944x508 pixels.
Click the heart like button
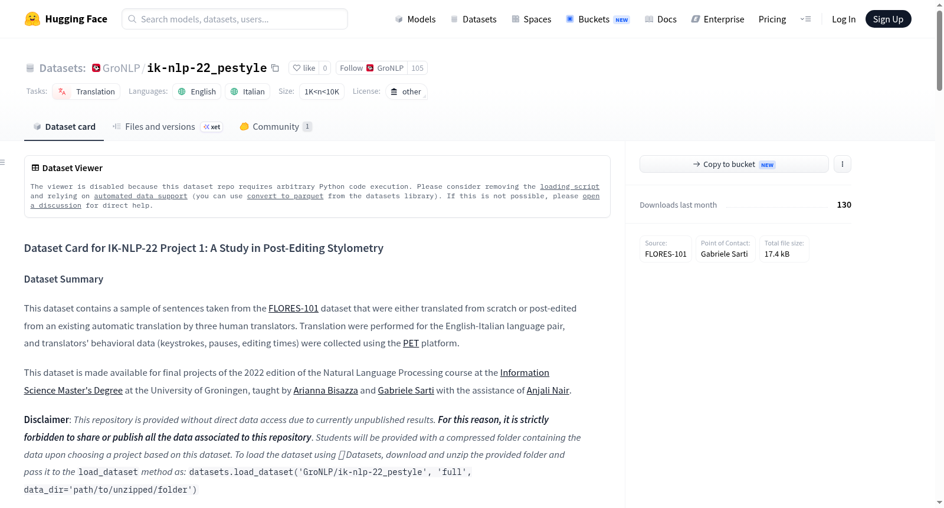click(x=304, y=68)
